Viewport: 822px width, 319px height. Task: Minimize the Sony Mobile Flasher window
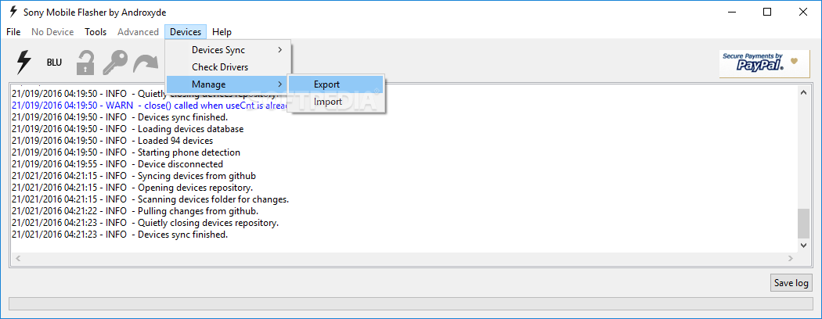(732, 12)
